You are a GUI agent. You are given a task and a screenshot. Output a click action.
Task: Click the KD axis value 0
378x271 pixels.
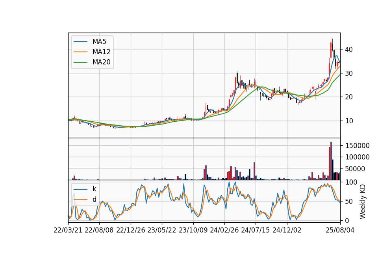347,220
